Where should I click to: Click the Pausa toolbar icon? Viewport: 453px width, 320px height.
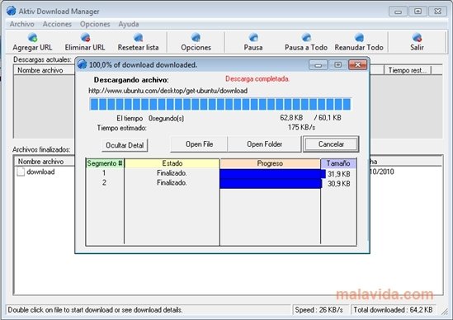pos(253,38)
